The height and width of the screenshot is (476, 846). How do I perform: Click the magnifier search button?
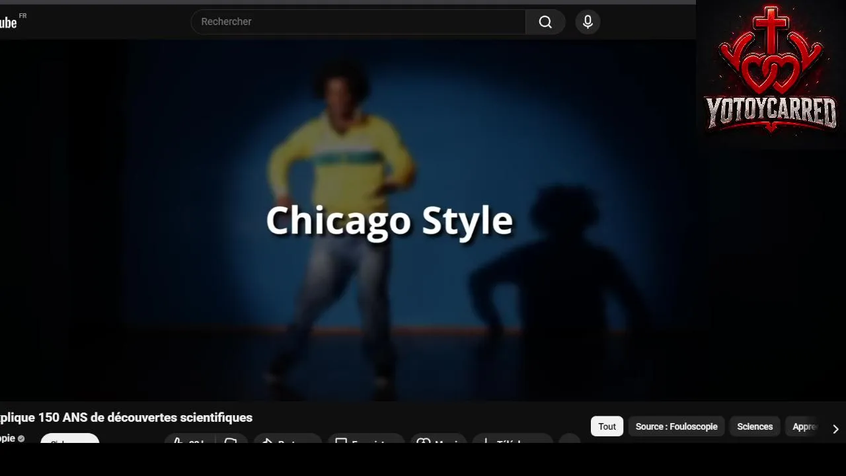click(545, 22)
